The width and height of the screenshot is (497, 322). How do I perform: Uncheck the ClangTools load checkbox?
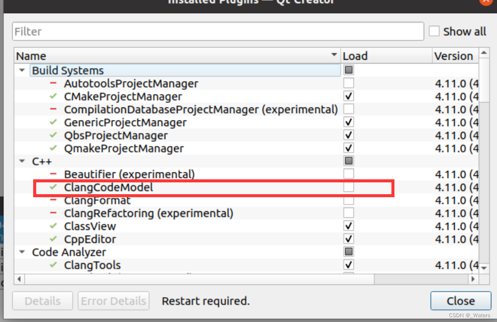point(349,265)
